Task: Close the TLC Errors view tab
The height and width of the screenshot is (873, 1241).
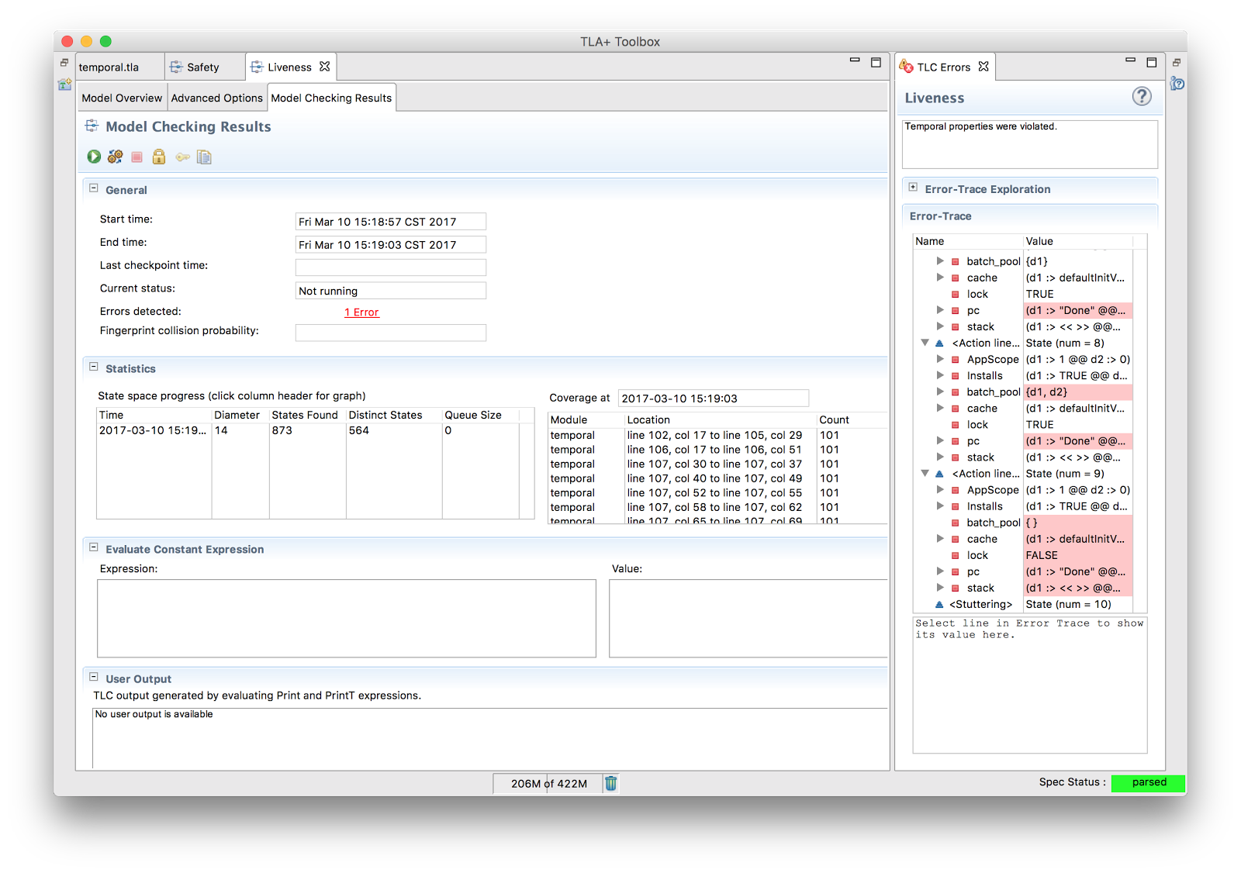Action: (983, 67)
